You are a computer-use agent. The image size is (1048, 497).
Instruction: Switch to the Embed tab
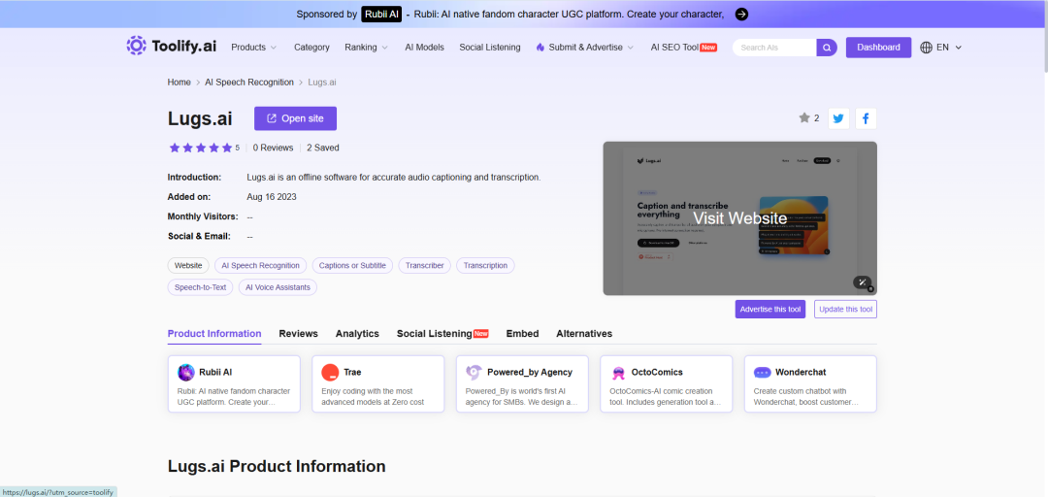pyautogui.click(x=522, y=334)
